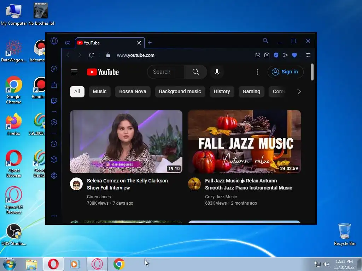Viewport: 362px width, 271px height.
Task: Select the History filter chip
Action: [222, 91]
